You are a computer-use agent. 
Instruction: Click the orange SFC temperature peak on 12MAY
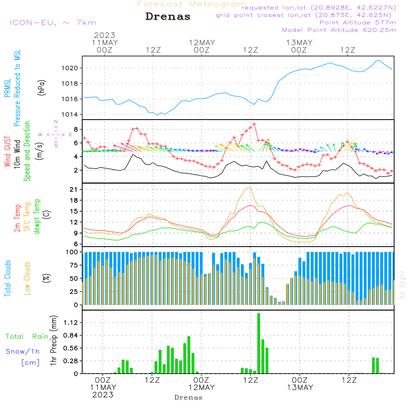(250, 188)
